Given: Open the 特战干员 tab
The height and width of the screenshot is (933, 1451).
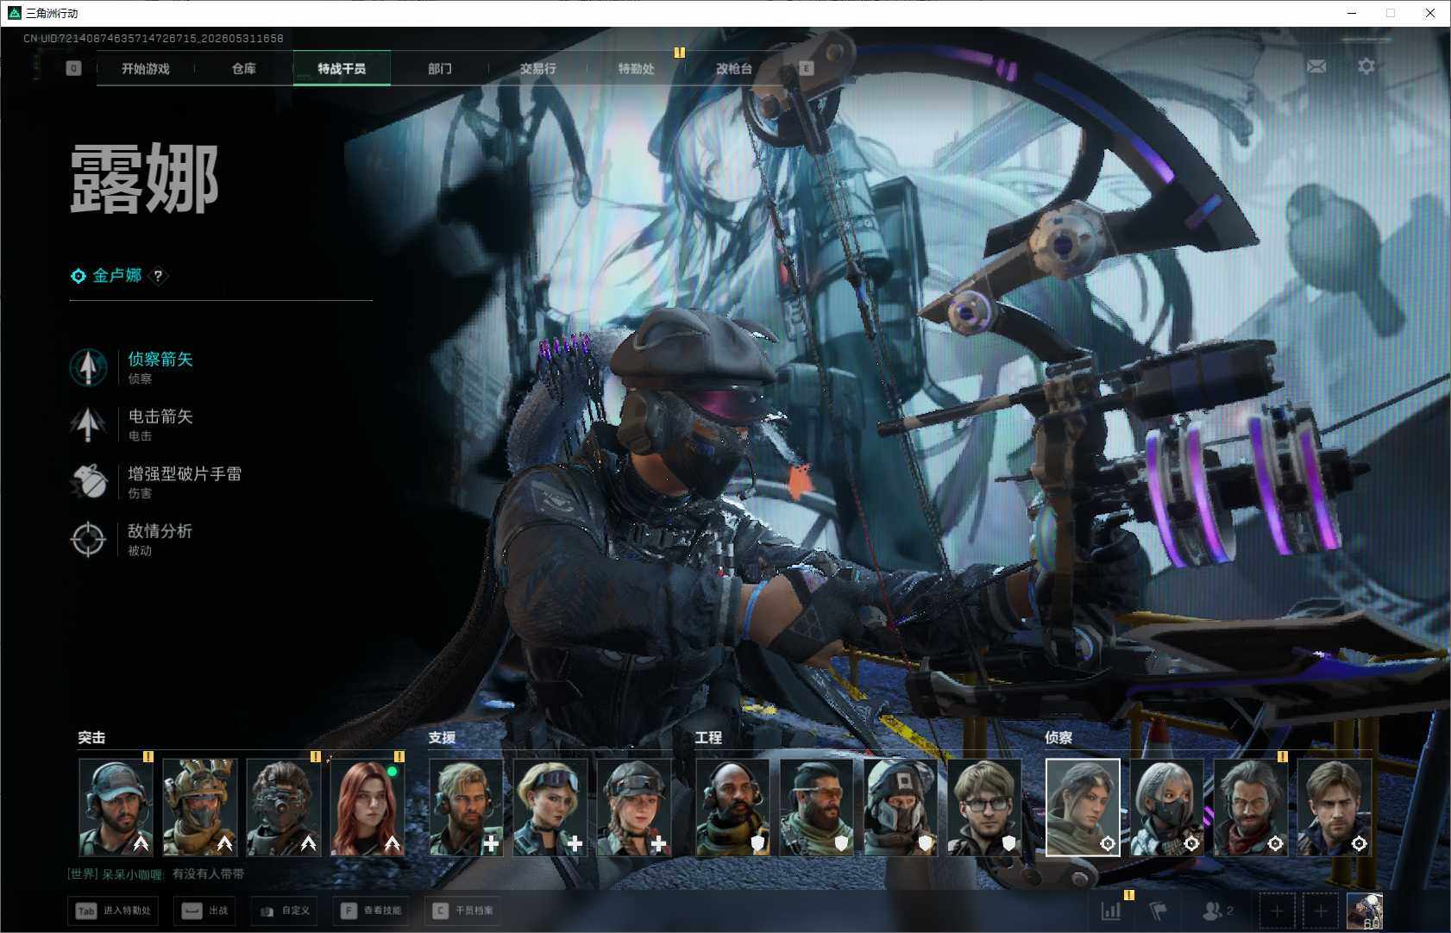Looking at the screenshot, I should point(342,68).
